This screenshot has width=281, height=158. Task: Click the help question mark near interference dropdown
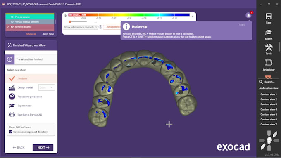click(x=100, y=27)
